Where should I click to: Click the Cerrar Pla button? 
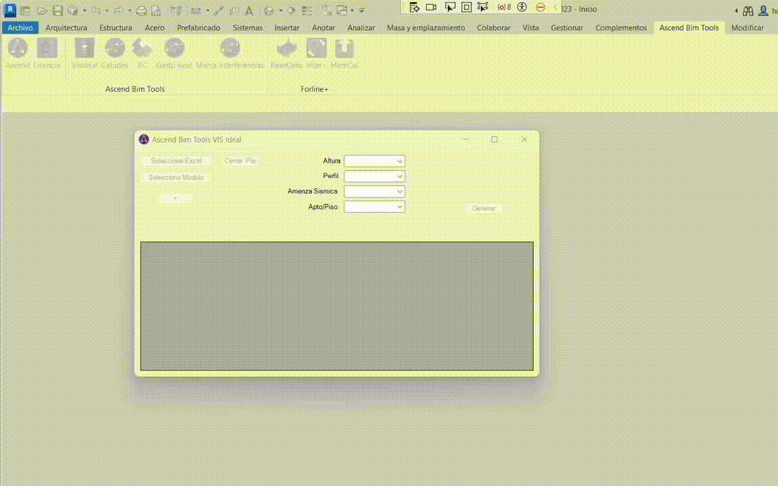pos(240,161)
